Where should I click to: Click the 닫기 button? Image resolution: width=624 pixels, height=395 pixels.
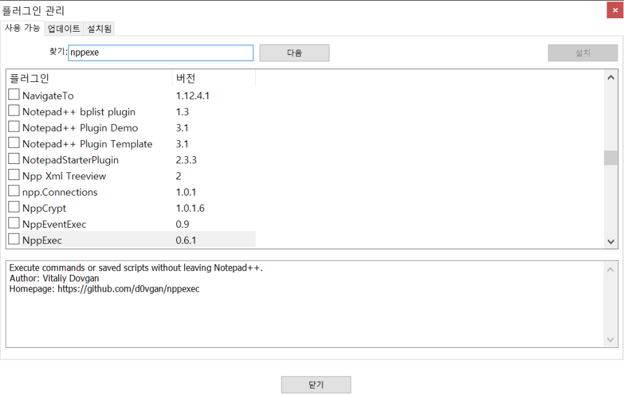[x=316, y=385]
